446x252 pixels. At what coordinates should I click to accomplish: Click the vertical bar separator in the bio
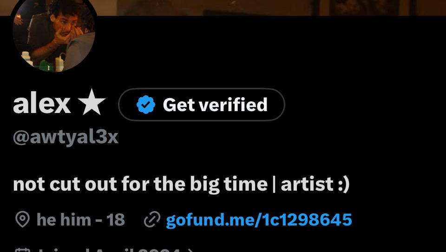[x=274, y=184]
